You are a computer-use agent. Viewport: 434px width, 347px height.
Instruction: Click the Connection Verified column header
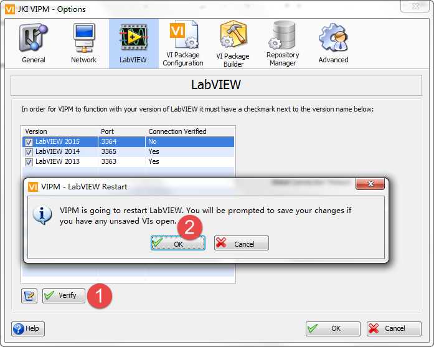tap(177, 131)
